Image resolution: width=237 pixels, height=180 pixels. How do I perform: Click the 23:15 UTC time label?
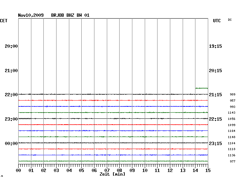click(x=215, y=144)
